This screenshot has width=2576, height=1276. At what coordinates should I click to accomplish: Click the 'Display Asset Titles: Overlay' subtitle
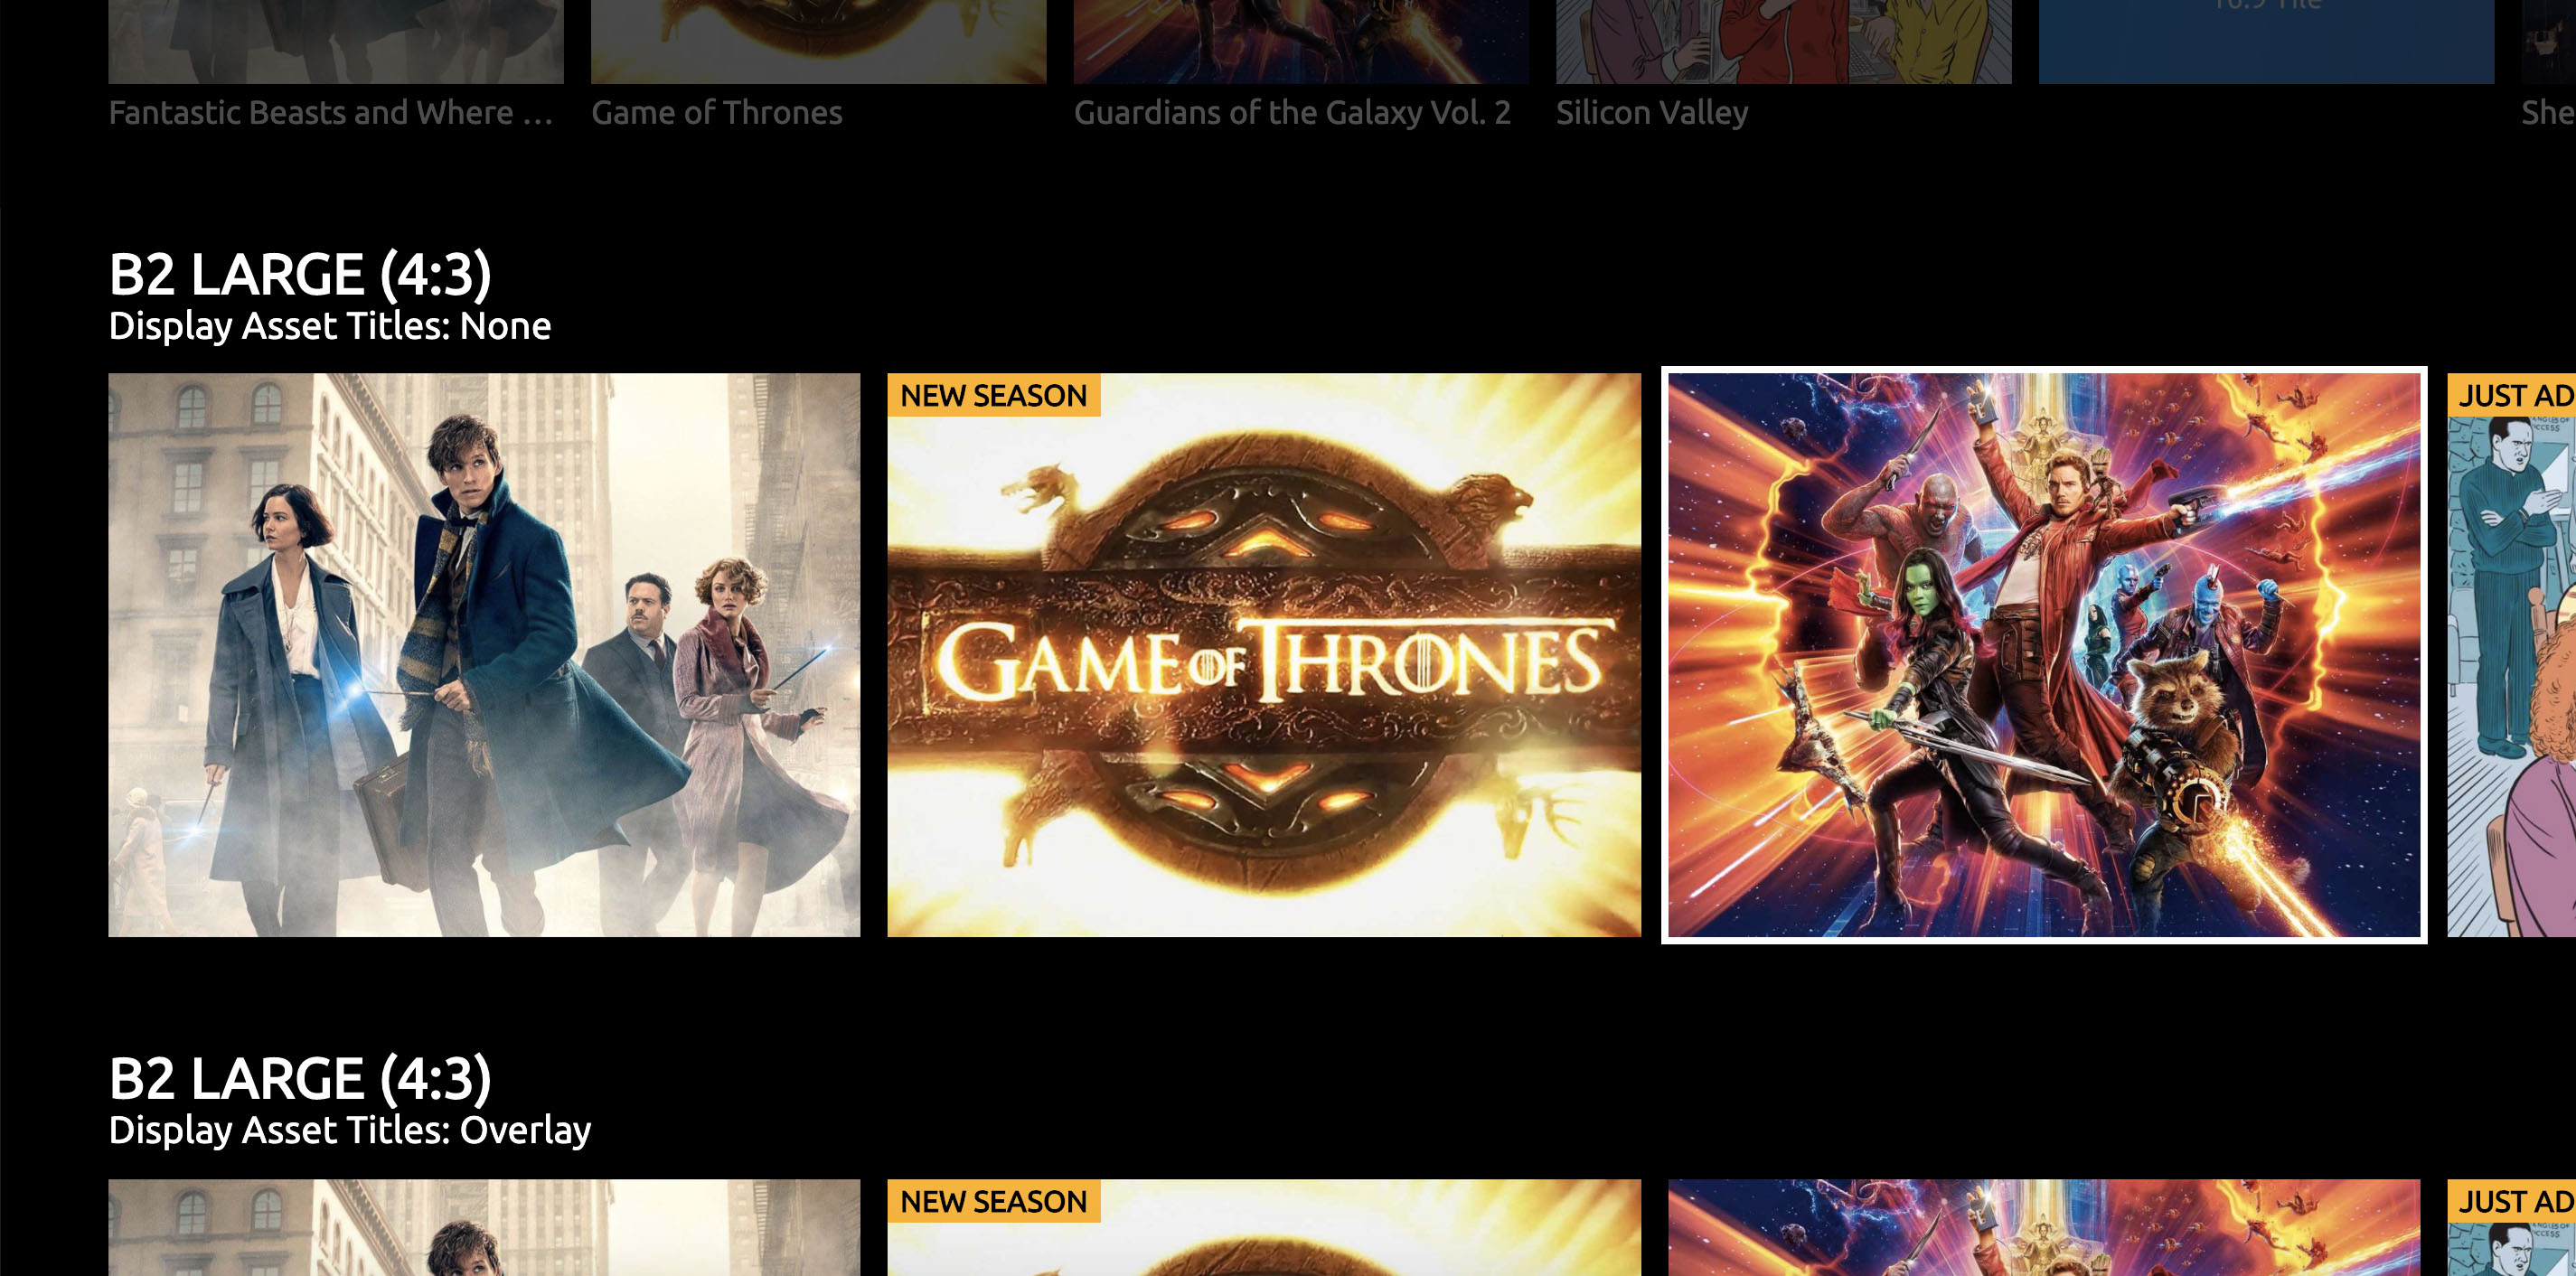pyautogui.click(x=350, y=1130)
